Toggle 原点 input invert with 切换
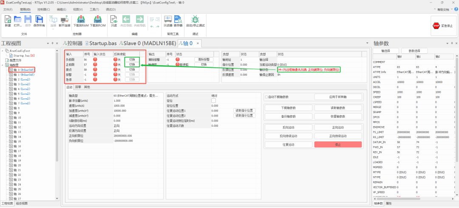 click(132, 69)
